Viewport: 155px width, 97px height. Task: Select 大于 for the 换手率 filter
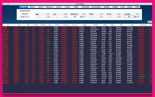tap(117, 14)
